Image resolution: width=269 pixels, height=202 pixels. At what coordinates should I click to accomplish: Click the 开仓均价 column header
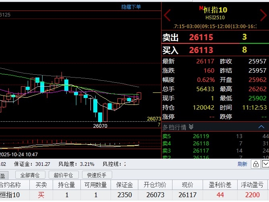click(155, 185)
